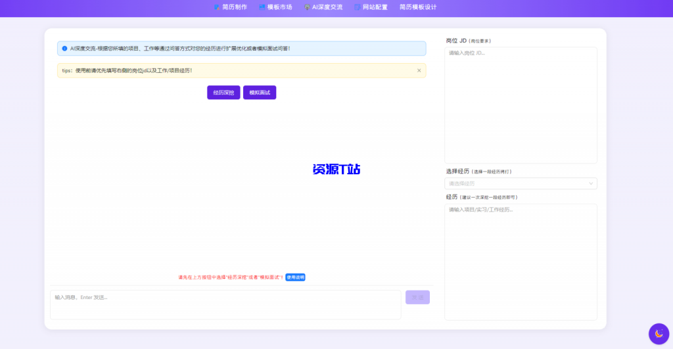
Task: Click into the 经历 text area
Action: (521, 262)
